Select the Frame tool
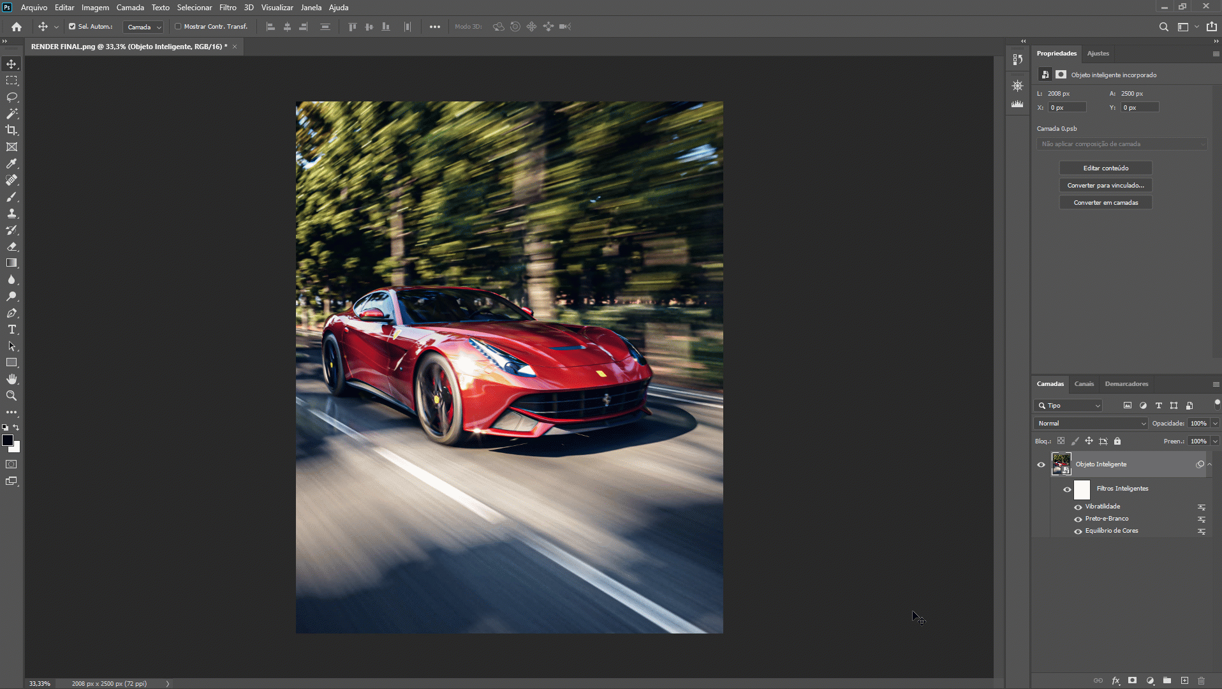Image resolution: width=1222 pixels, height=689 pixels. 11,147
